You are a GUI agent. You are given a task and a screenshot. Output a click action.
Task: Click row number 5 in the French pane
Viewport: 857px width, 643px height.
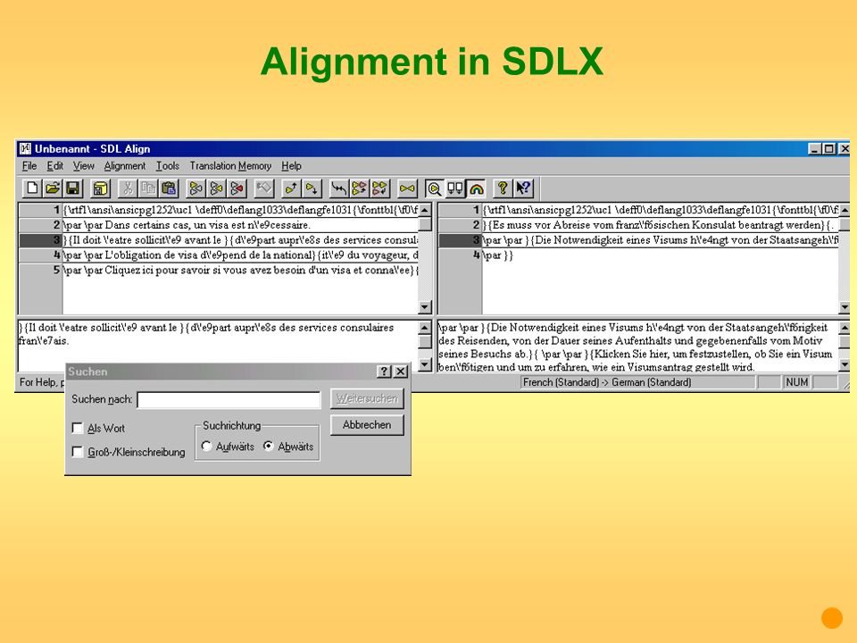click(x=41, y=270)
